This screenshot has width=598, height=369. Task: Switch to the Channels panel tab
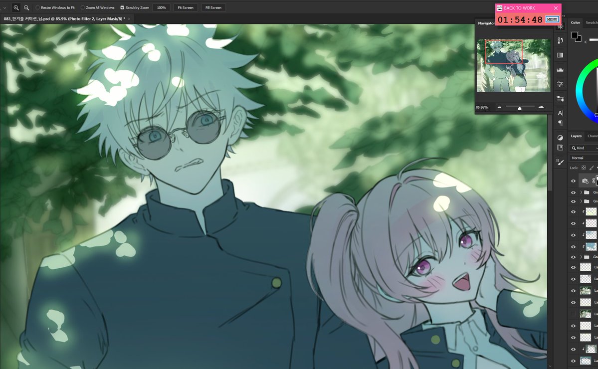pos(593,136)
